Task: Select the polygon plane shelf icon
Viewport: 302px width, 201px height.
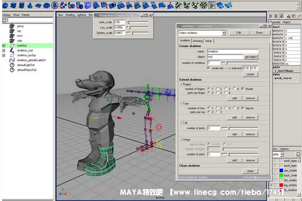Action: coord(38,6)
